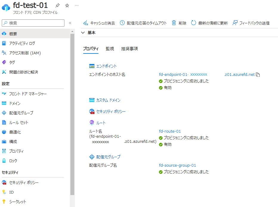Collapse the 基本 essentials section
Viewport: 278px width, 207px height.
coord(83,33)
